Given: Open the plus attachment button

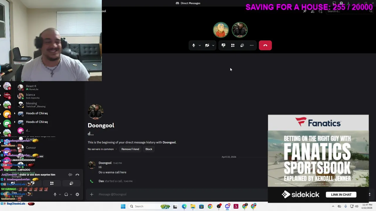Looking at the screenshot, I should point(92,194).
